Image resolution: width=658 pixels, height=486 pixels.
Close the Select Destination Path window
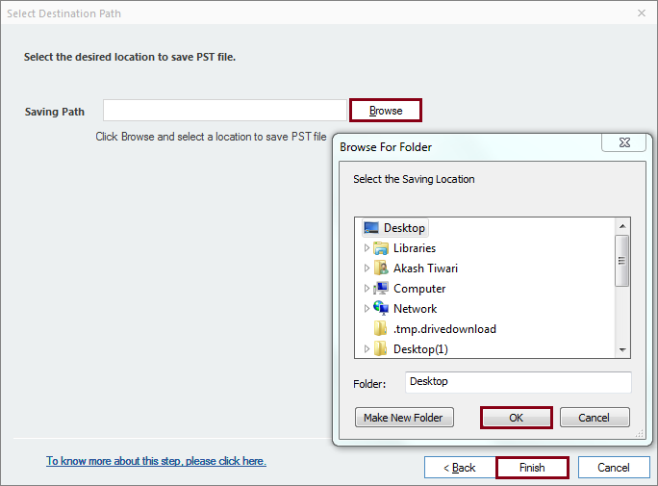point(642,13)
